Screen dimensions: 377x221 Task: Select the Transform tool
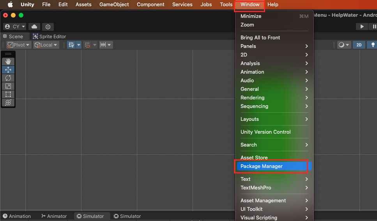click(8, 103)
